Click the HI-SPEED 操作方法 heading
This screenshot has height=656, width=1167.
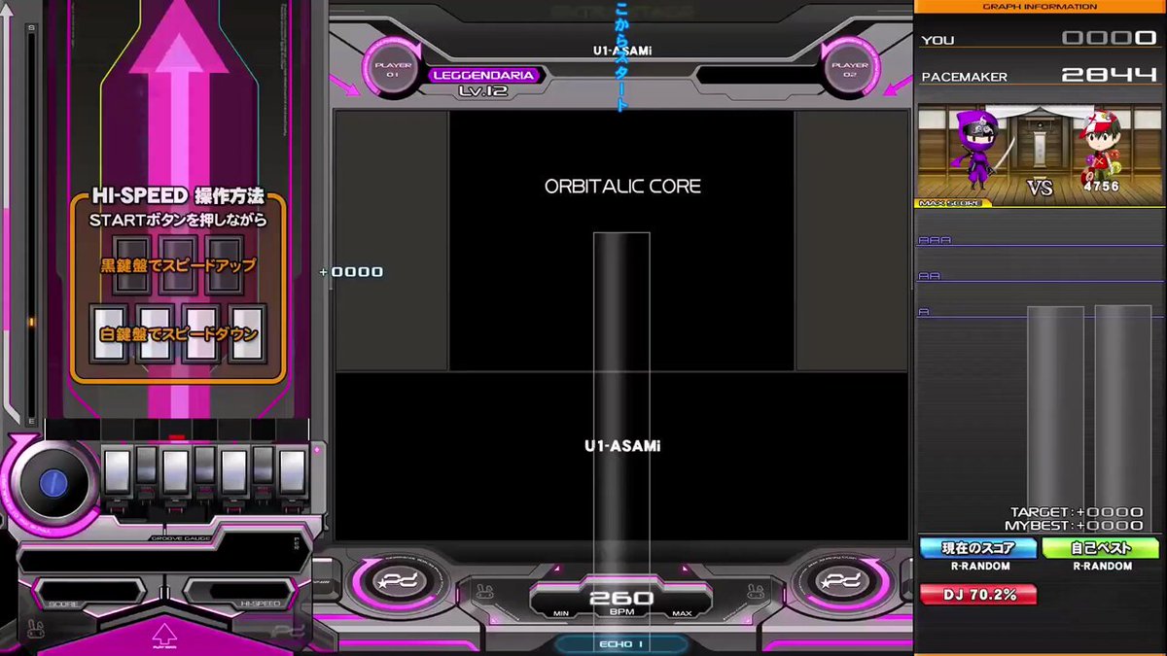tap(178, 198)
